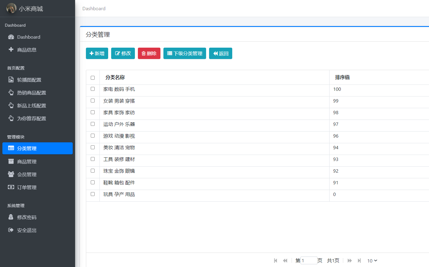The width and height of the screenshot is (429, 267).
Task: Click the Dashboard breadcrumb at top
Action: [94, 9]
